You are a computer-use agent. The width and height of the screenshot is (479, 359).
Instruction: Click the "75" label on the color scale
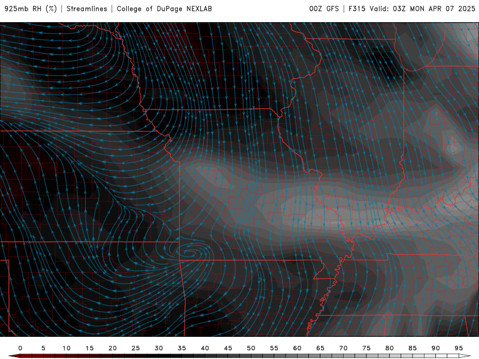[x=366, y=348]
